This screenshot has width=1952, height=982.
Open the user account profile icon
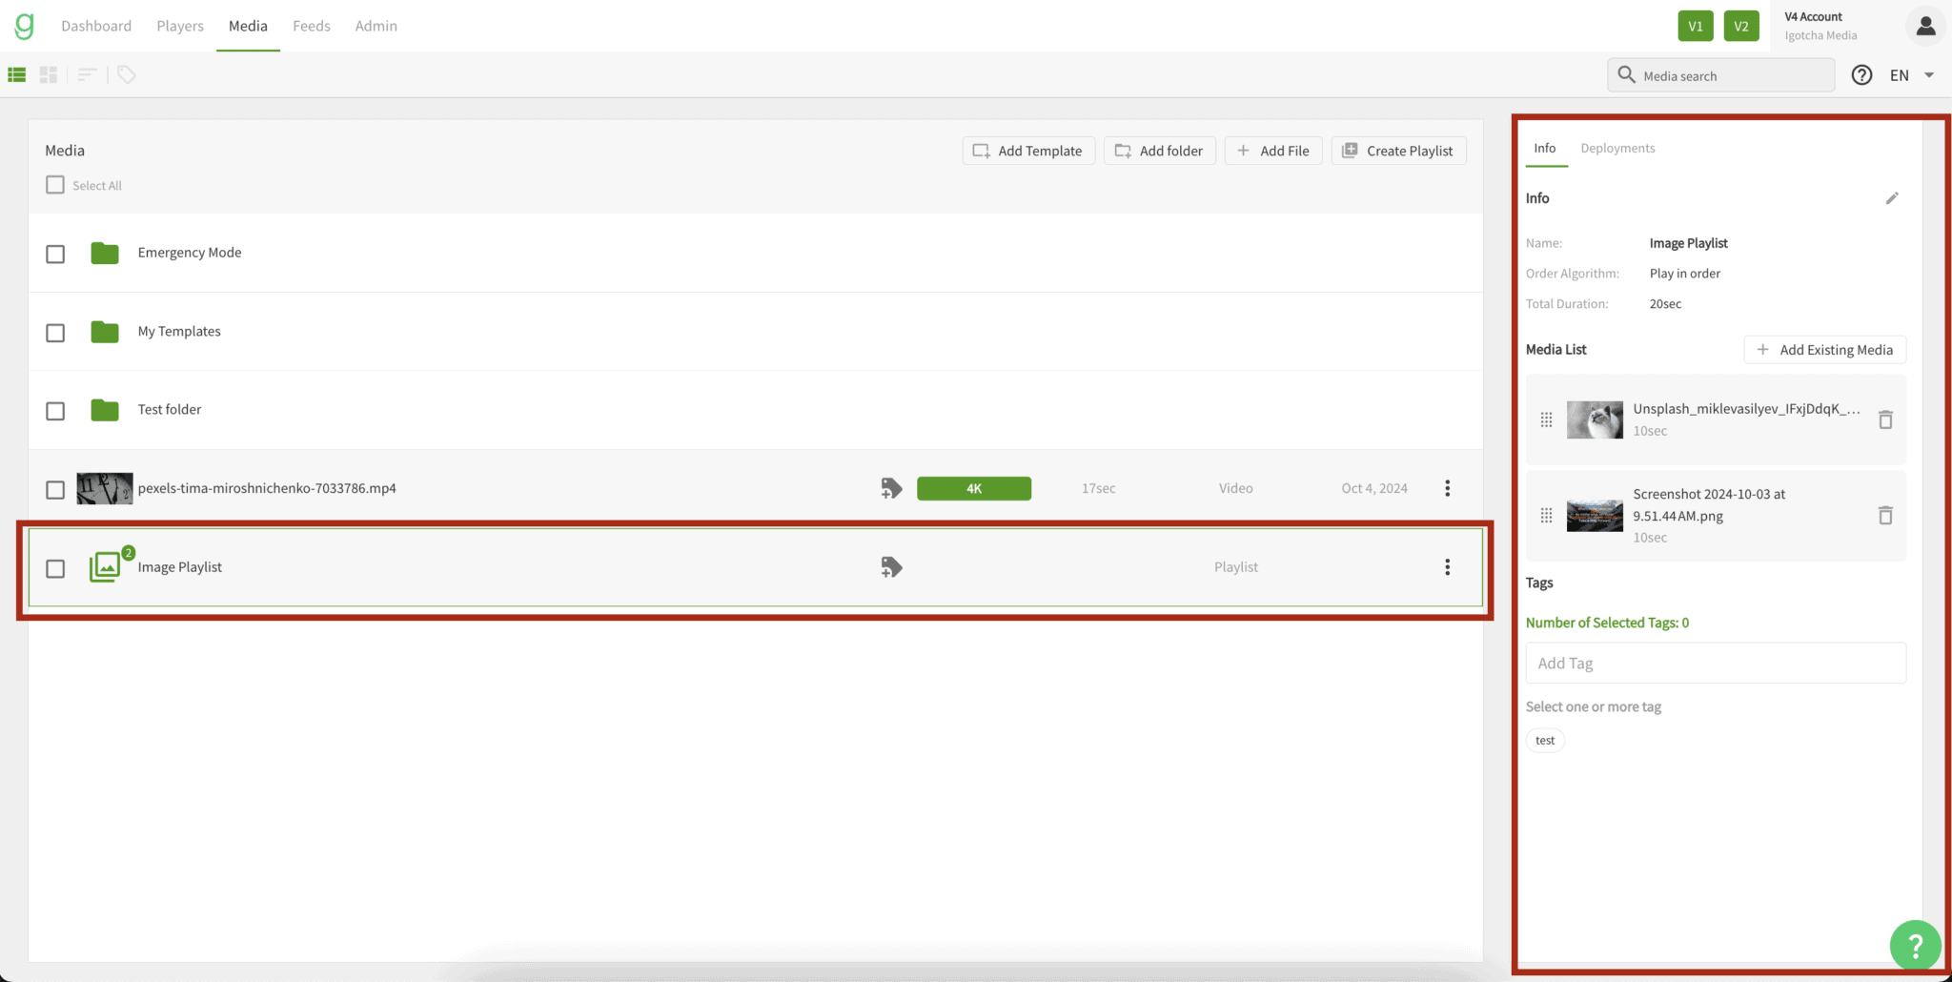(x=1925, y=26)
